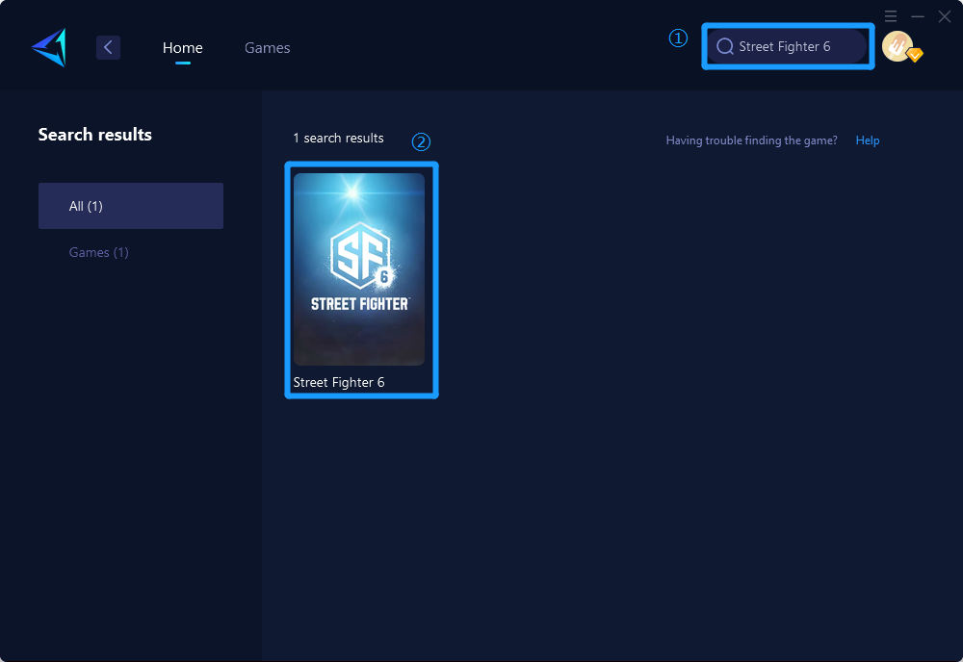
Task: Open the Street Fighter 6 cover thumbnail
Action: (359, 269)
